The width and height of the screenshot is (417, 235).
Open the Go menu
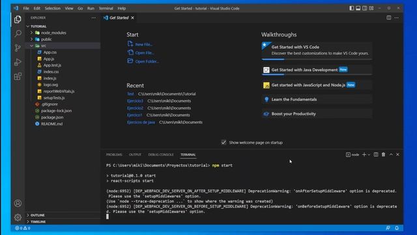tap(80, 8)
